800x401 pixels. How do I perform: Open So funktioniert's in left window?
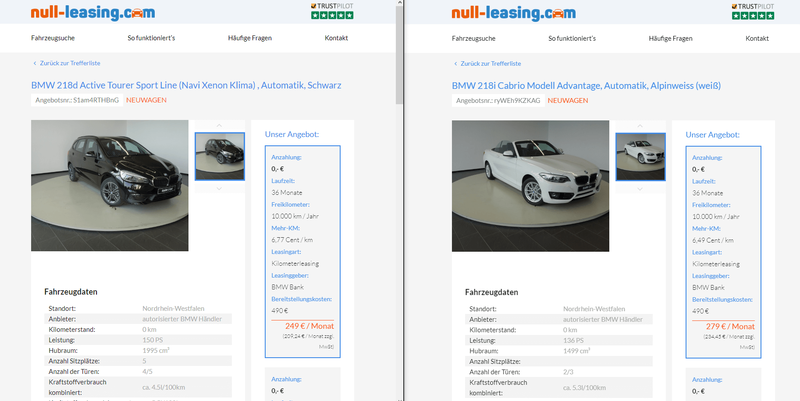151,38
